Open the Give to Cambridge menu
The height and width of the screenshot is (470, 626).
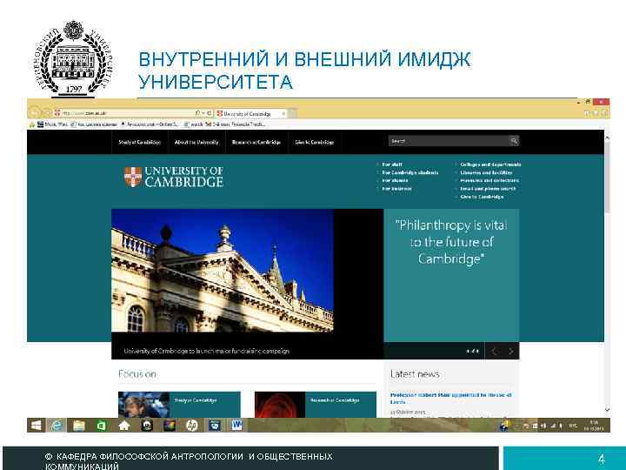(x=315, y=142)
